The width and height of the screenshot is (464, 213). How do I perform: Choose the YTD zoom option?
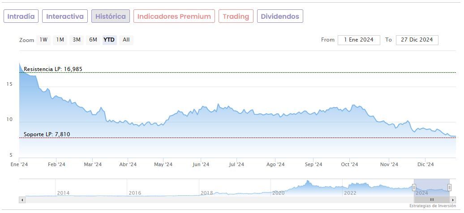point(109,40)
